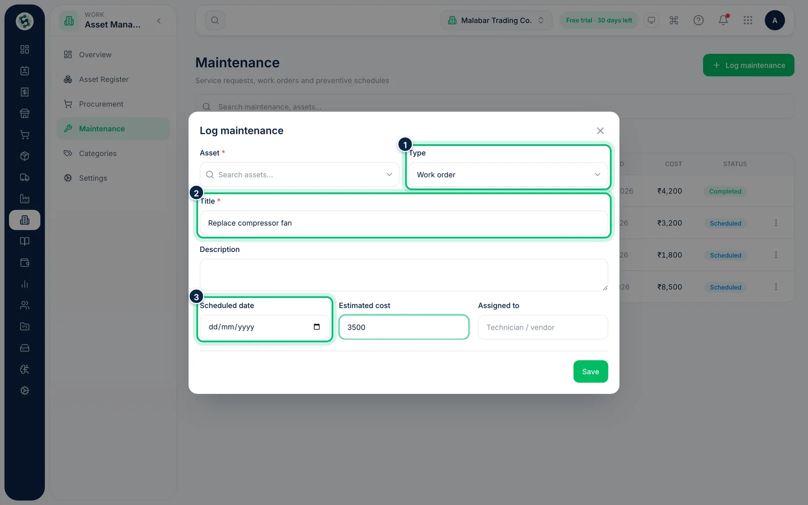
Task: Open the factory icon in dark sidebar
Action: coord(24,199)
